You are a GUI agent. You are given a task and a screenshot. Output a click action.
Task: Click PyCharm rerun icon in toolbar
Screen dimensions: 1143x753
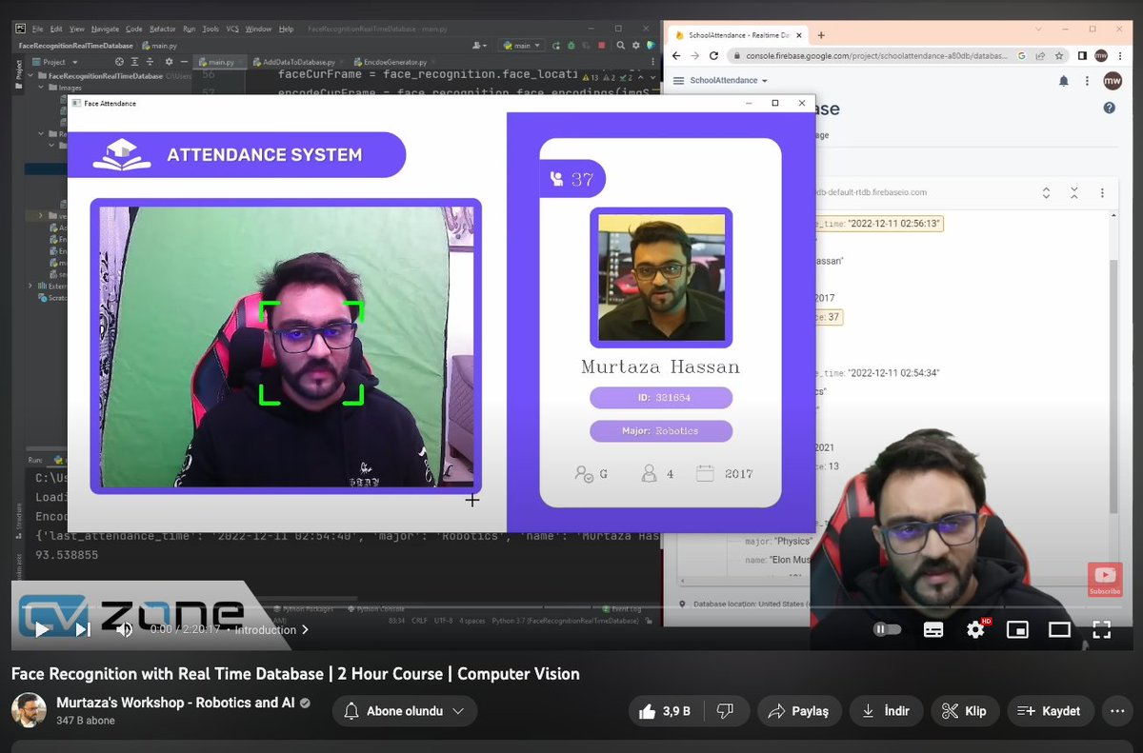pos(555,45)
